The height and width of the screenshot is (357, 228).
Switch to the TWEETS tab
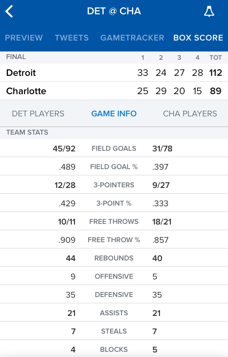pos(72,37)
